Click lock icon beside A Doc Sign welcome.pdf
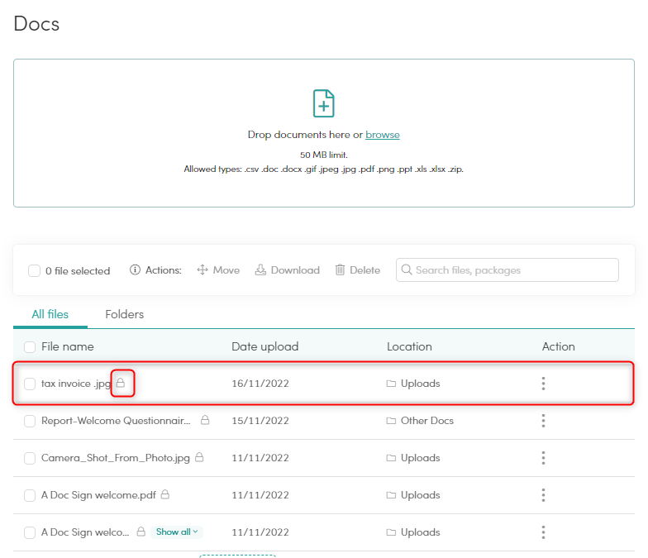The width and height of the screenshot is (648, 558). [165, 494]
